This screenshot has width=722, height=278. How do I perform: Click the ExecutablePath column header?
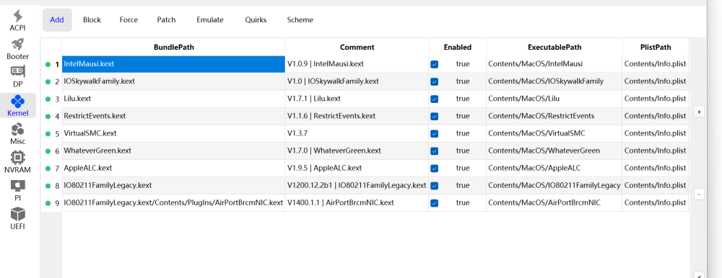(554, 47)
